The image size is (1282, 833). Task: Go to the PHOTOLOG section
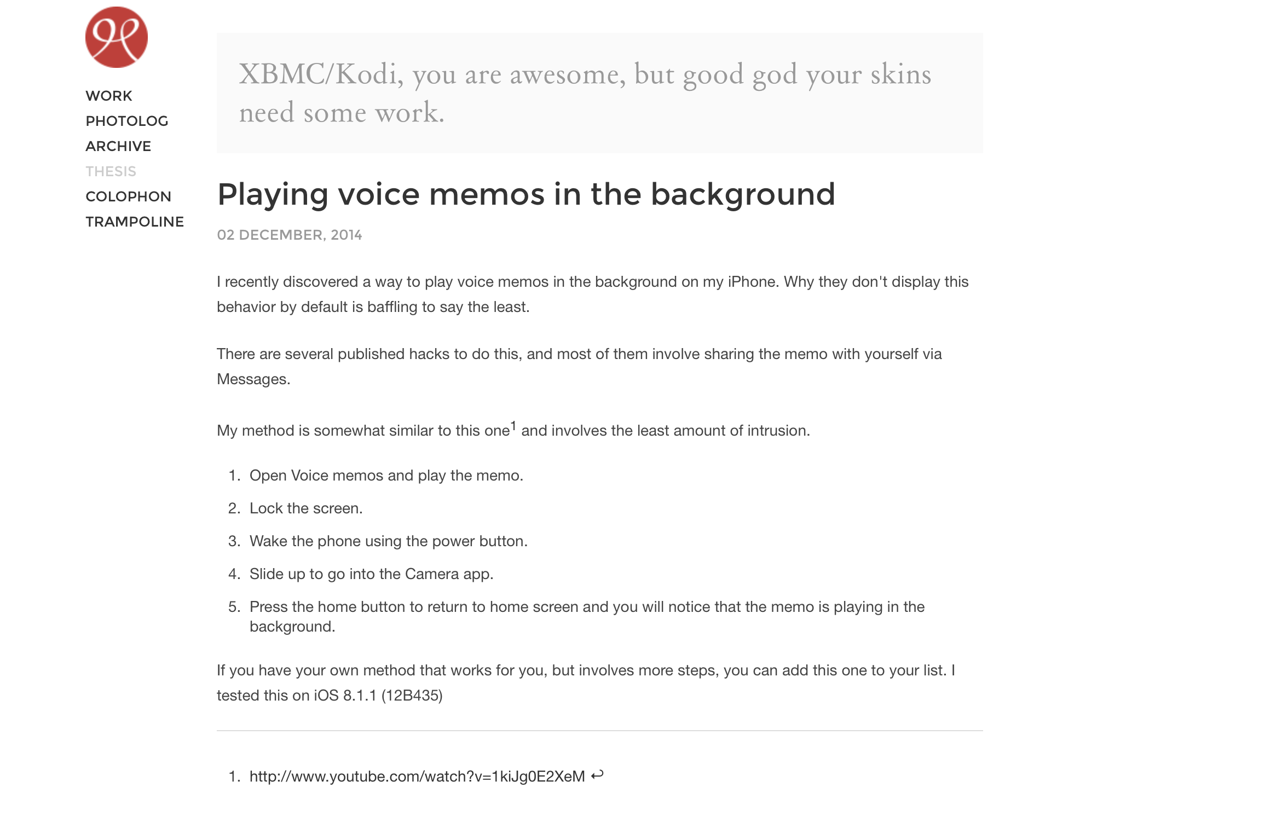(127, 121)
